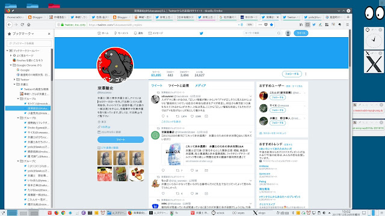The height and width of the screenshot is (216, 385).
Task: Open the Blogger tab near the left
Action: click(x=36, y=17)
